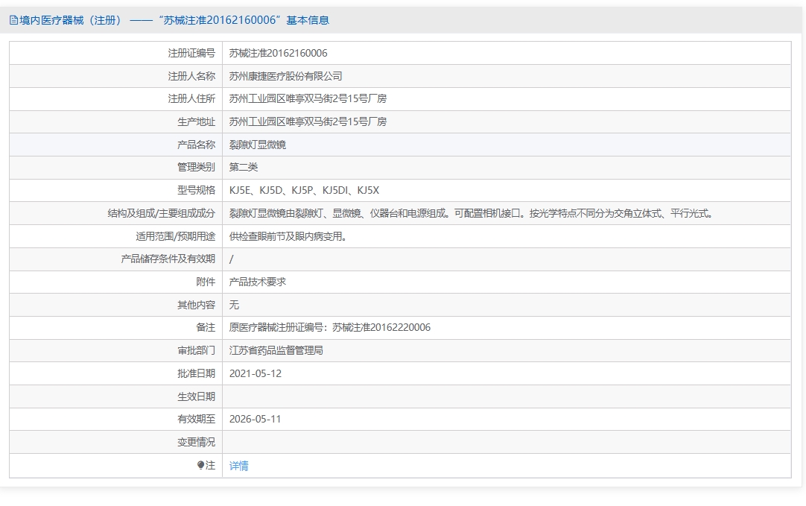Click the document icon before 境内医疗器械 title
The height and width of the screenshot is (506, 806).
pos(14,21)
